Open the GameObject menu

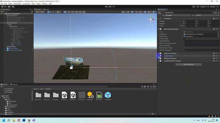pos(18,4)
